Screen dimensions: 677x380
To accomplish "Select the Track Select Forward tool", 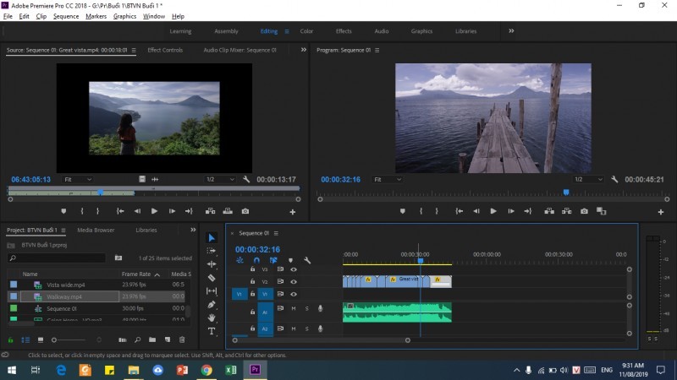I will pyautogui.click(x=212, y=251).
